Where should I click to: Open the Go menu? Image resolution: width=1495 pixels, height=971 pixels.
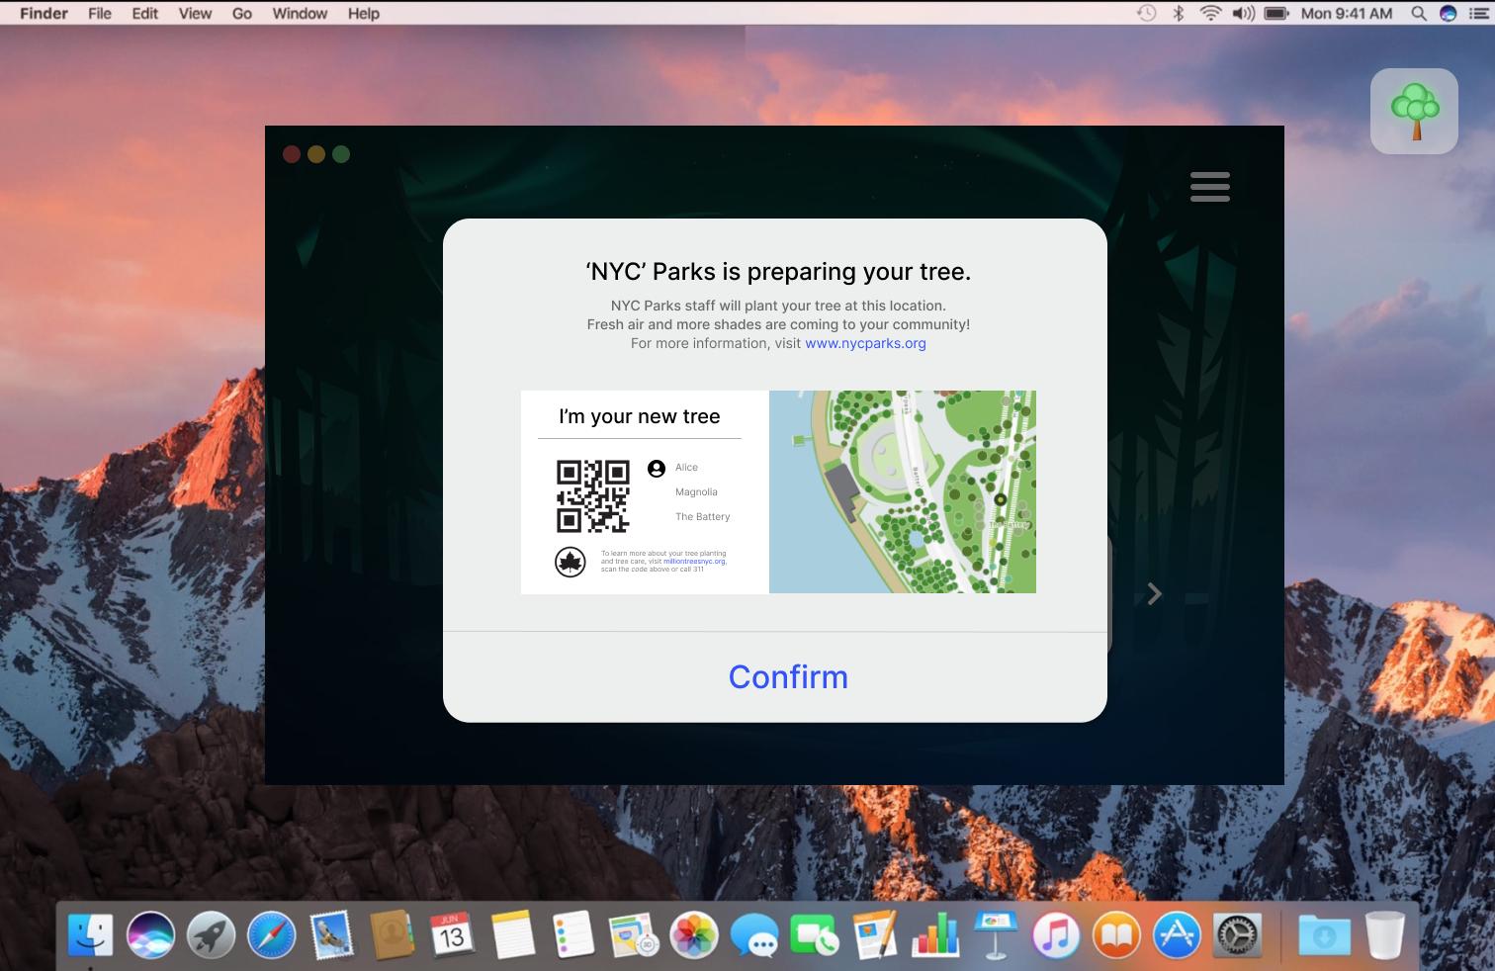[242, 13]
